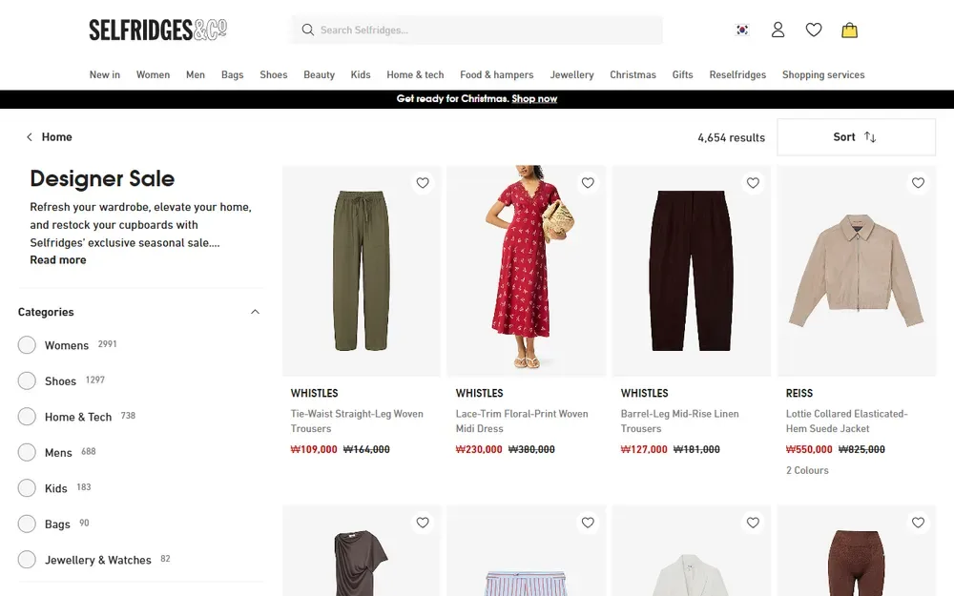Image resolution: width=954 pixels, height=596 pixels.
Task: Select the Womens category filter
Action: tap(27, 345)
